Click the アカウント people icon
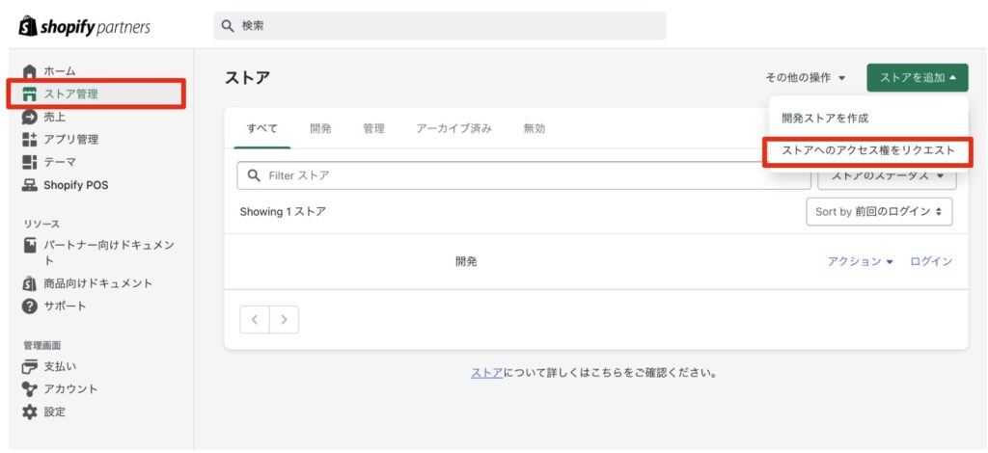Viewport: 988px width, 453px height. (x=30, y=388)
